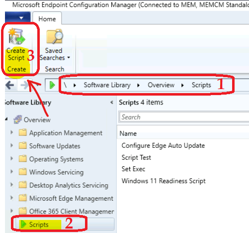Click the green arrow icon in address bar
Viewport: 249px width, 233px height.
pyautogui.click(x=52, y=85)
